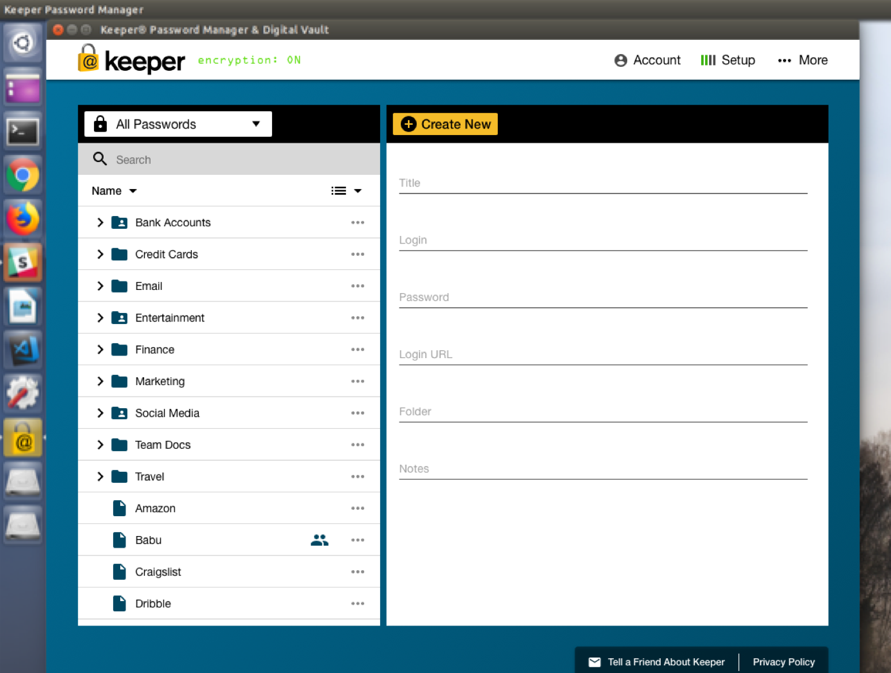Select the Dribble record
The width and height of the screenshot is (891, 673).
(x=153, y=604)
